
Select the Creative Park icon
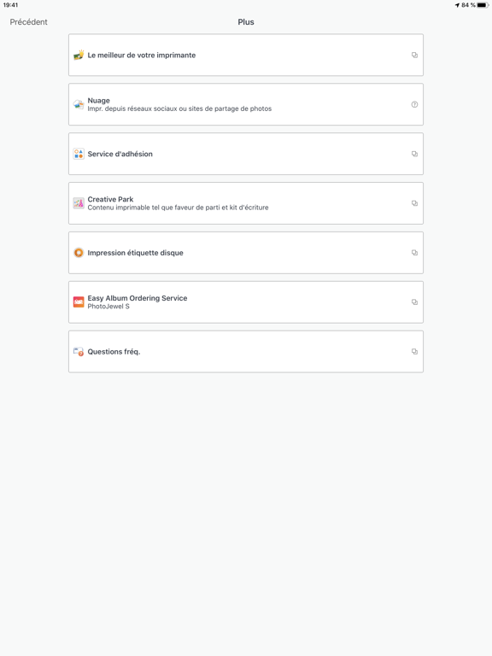(79, 203)
